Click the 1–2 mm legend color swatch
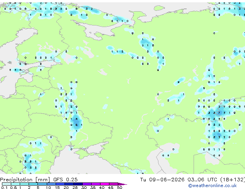Viewport: 245px width, 189px height. click(24, 184)
